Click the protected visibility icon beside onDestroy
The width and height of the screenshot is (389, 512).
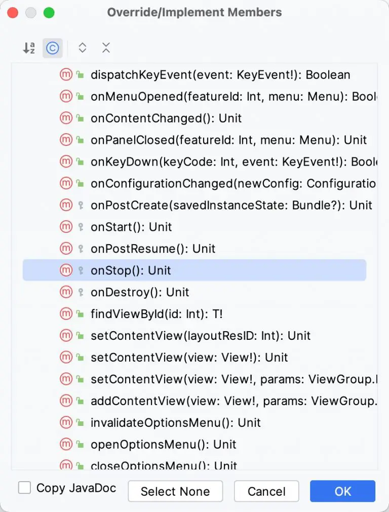click(x=80, y=292)
